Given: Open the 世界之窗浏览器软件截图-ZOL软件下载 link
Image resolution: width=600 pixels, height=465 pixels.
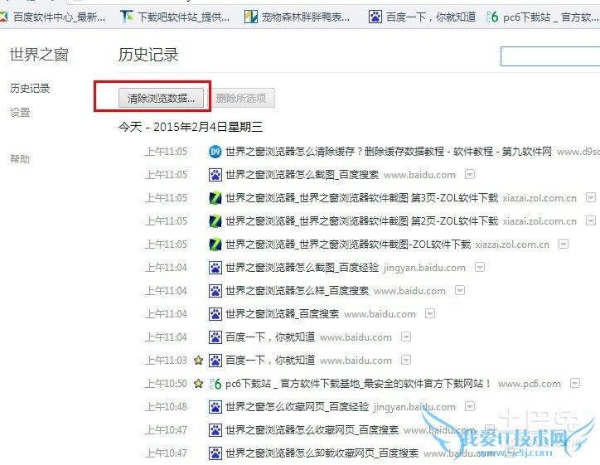Looking at the screenshot, I should click(x=348, y=245).
